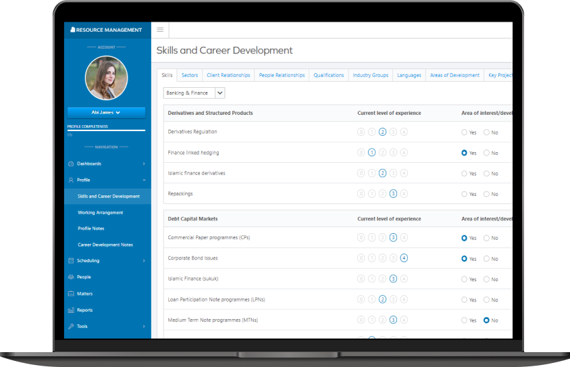570x367 pixels.
Task: Set Repackings experience level to 4
Action: pos(404,194)
